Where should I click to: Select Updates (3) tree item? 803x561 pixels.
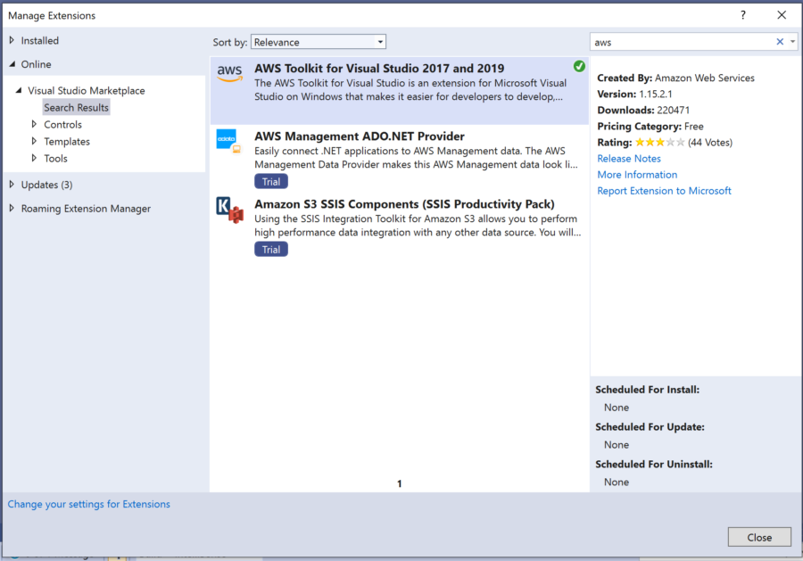[46, 185]
